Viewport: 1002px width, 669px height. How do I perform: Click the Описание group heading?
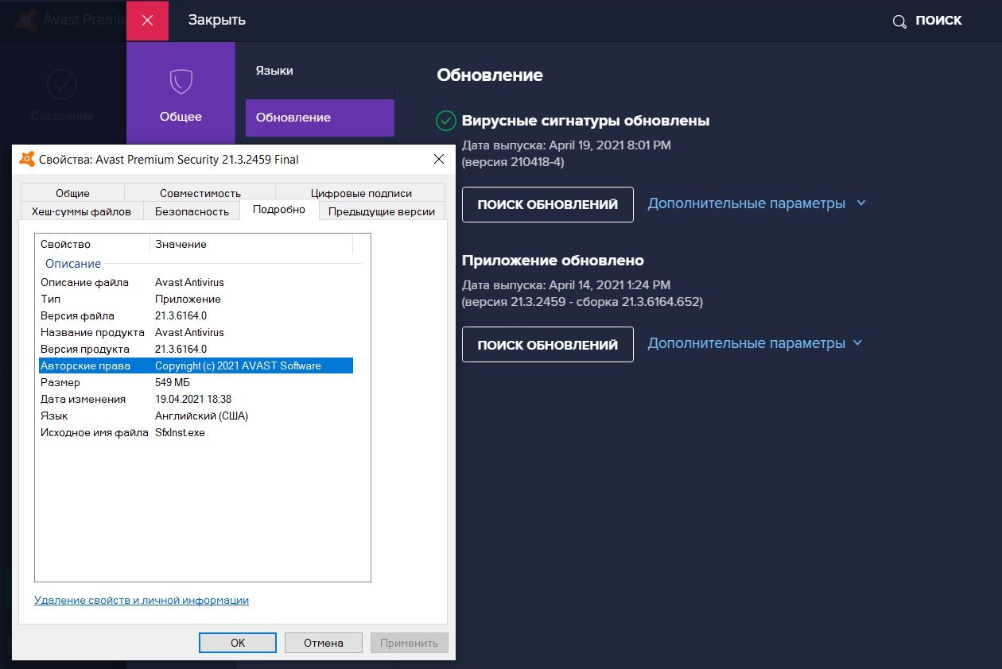tap(73, 263)
